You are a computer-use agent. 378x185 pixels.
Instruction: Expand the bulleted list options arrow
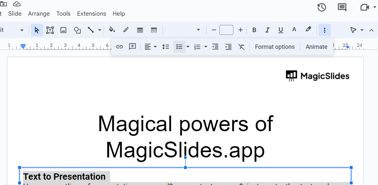(188, 47)
